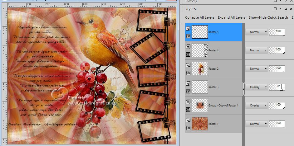Click the layer type icon for Raster 3

pyautogui.click(x=188, y=83)
